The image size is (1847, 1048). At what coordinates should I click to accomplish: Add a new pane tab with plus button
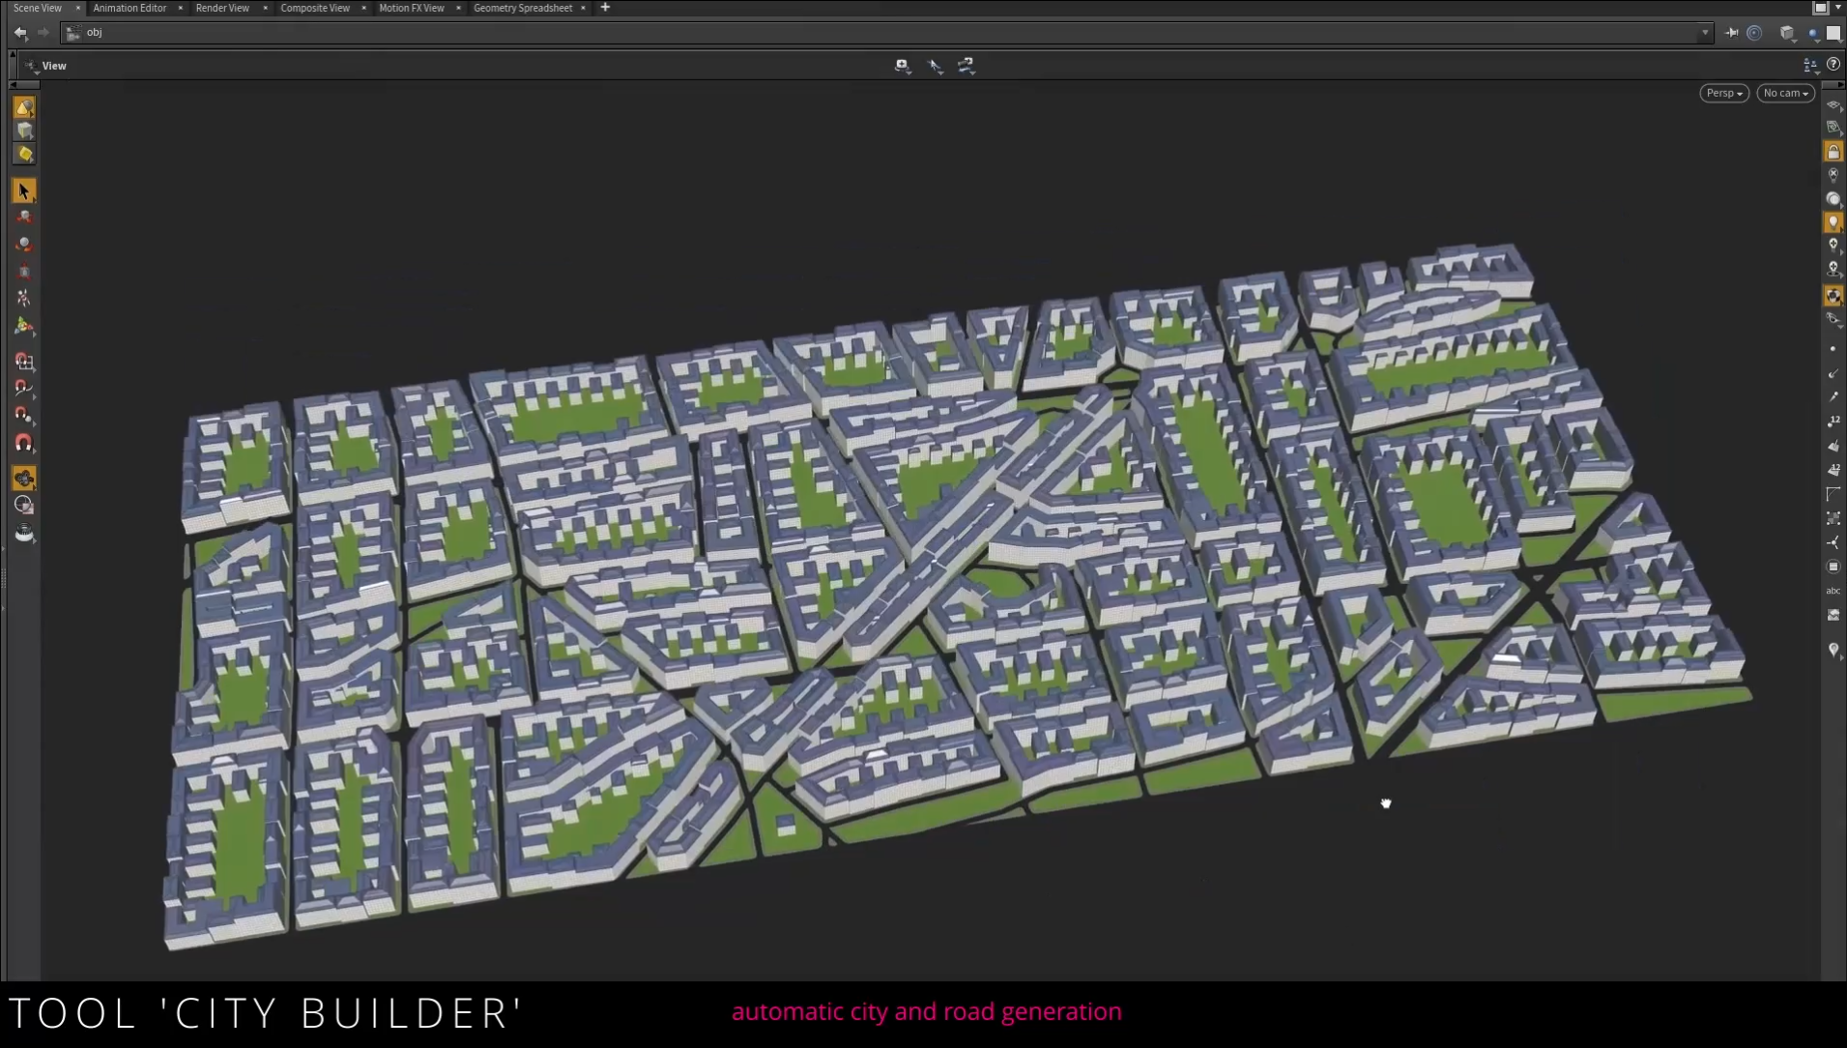coord(606,8)
